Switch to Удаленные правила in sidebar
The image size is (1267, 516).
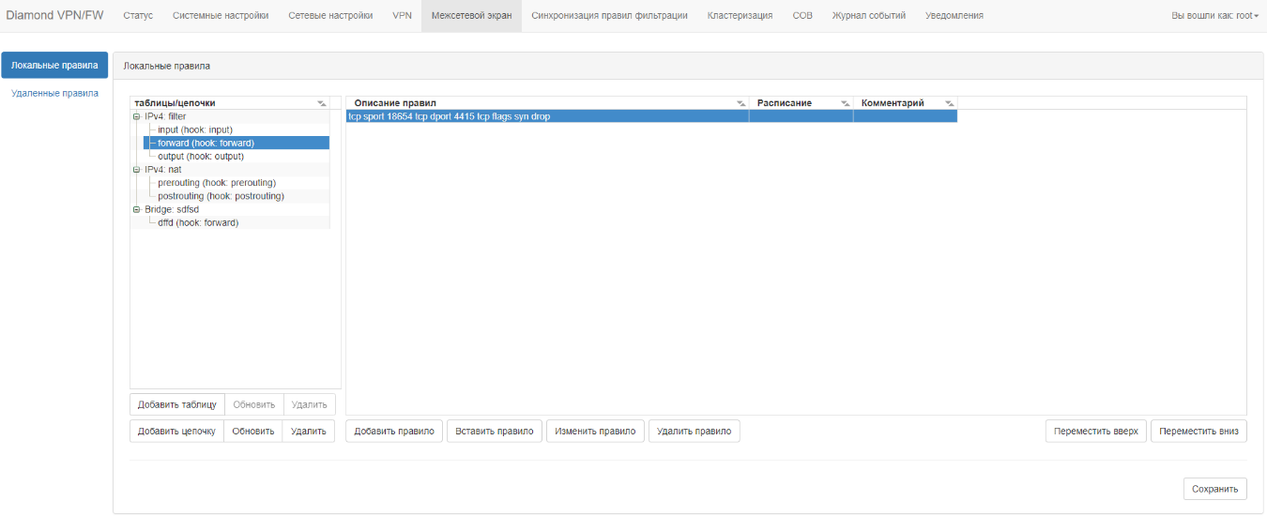click(54, 94)
